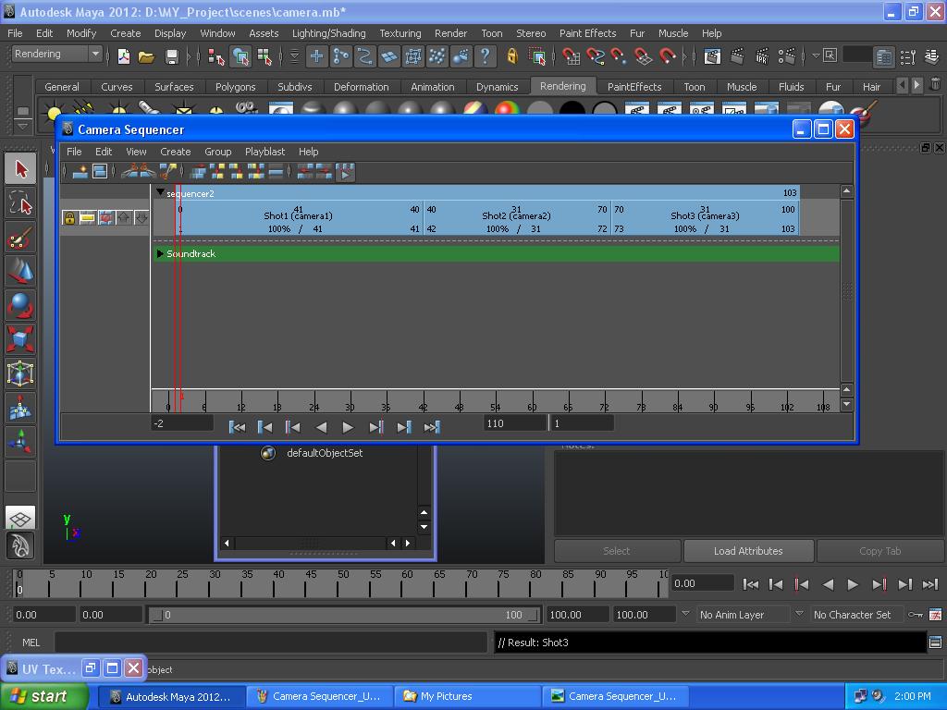Toggle the lock current selection icon
This screenshot has height=710, width=947.
512,56
